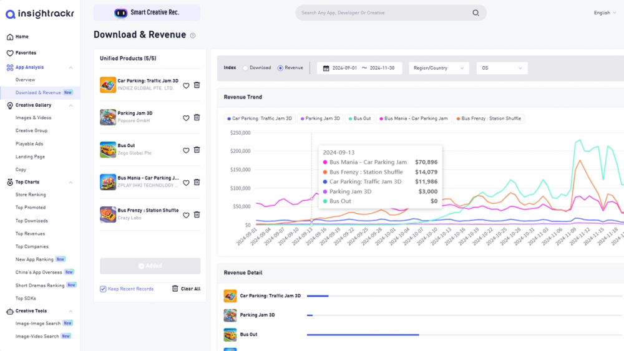The image size is (624, 351).
Task: Favorite Parking Jam 3D with heart icon
Action: coord(186,118)
